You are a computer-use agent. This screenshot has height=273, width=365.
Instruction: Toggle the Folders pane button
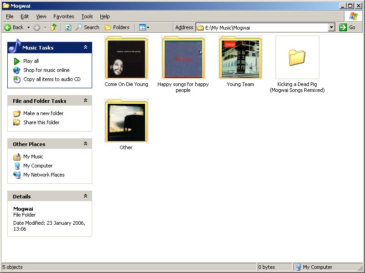coord(117,27)
